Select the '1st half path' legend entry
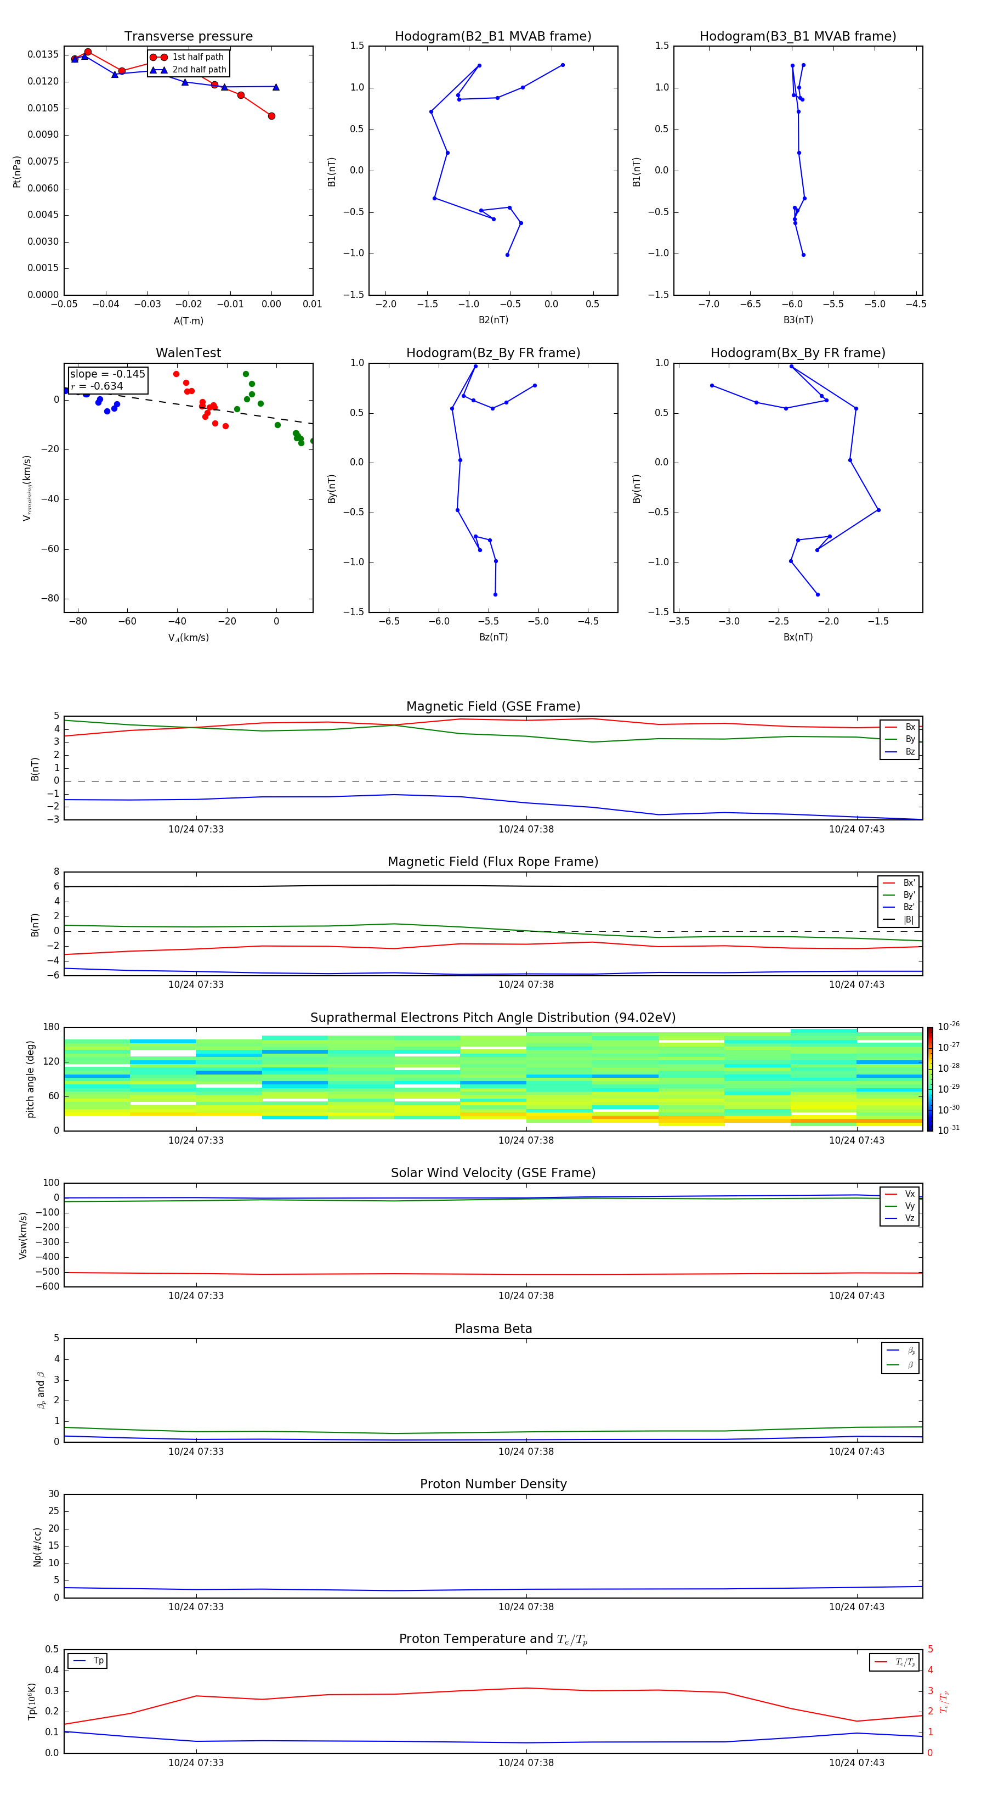The width and height of the screenshot is (987, 1811). [188, 57]
